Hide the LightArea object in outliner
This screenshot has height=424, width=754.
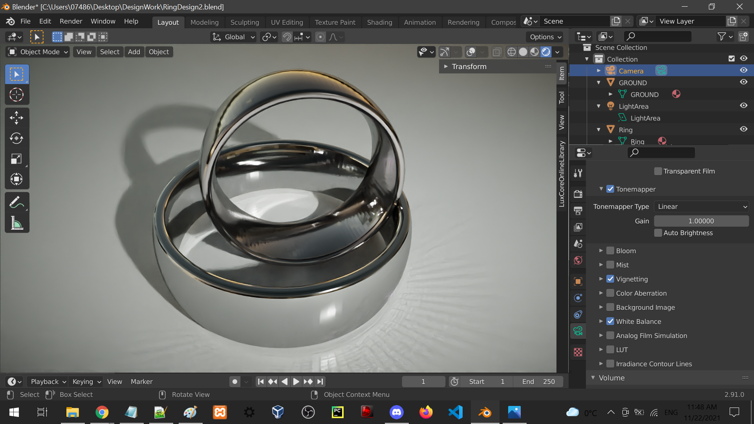pos(743,106)
